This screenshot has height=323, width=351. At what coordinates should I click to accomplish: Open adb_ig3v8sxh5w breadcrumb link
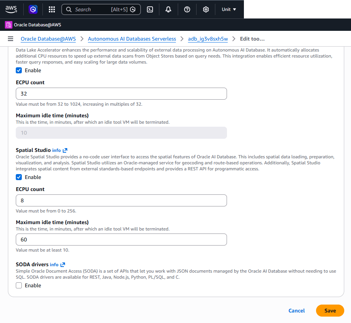click(208, 39)
